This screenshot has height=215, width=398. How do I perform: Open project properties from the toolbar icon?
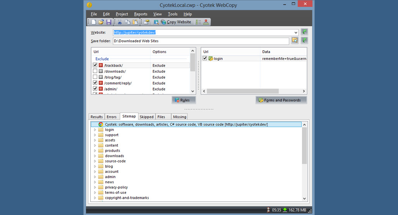coord(146,22)
